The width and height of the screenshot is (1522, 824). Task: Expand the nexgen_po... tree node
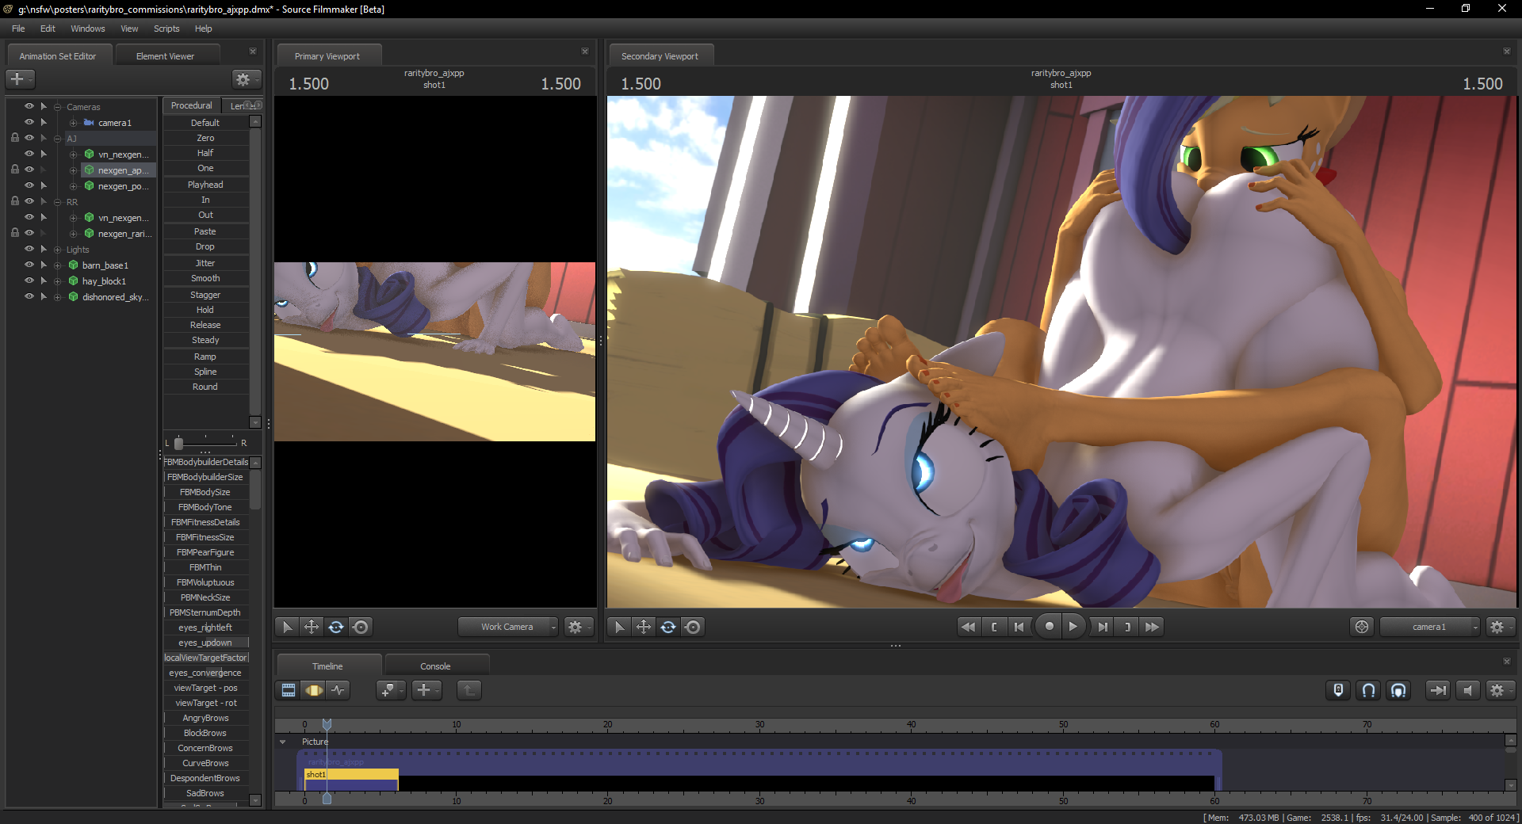pyautogui.click(x=73, y=186)
